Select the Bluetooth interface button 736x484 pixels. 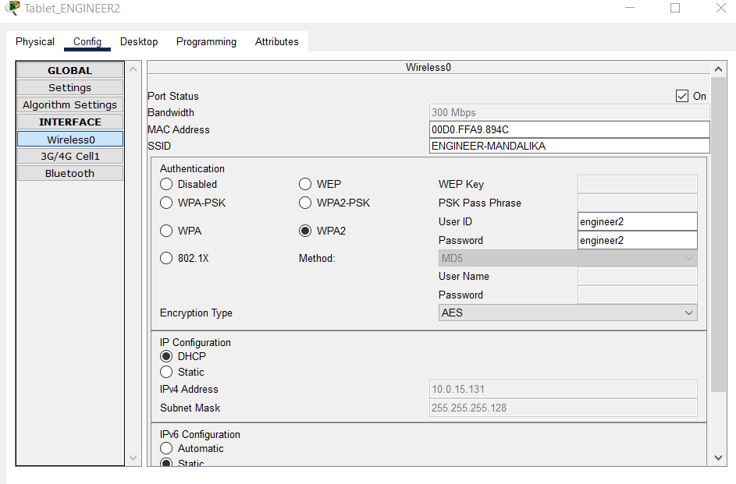(70, 173)
